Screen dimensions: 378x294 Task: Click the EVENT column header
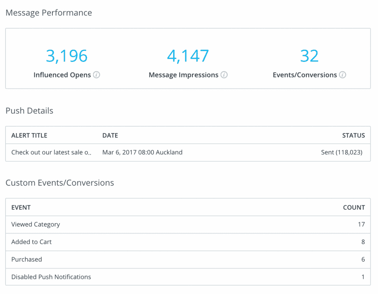(x=21, y=207)
